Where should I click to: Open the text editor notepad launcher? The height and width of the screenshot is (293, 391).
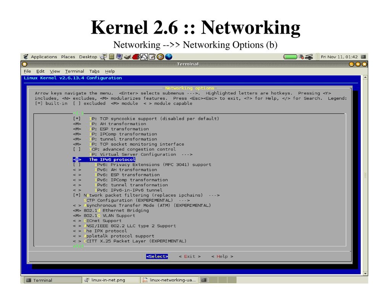(x=152, y=57)
